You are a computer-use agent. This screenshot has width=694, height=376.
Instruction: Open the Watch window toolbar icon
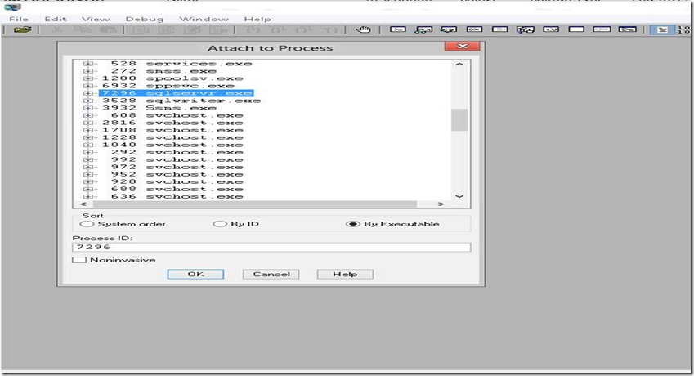pyautogui.click(x=423, y=30)
